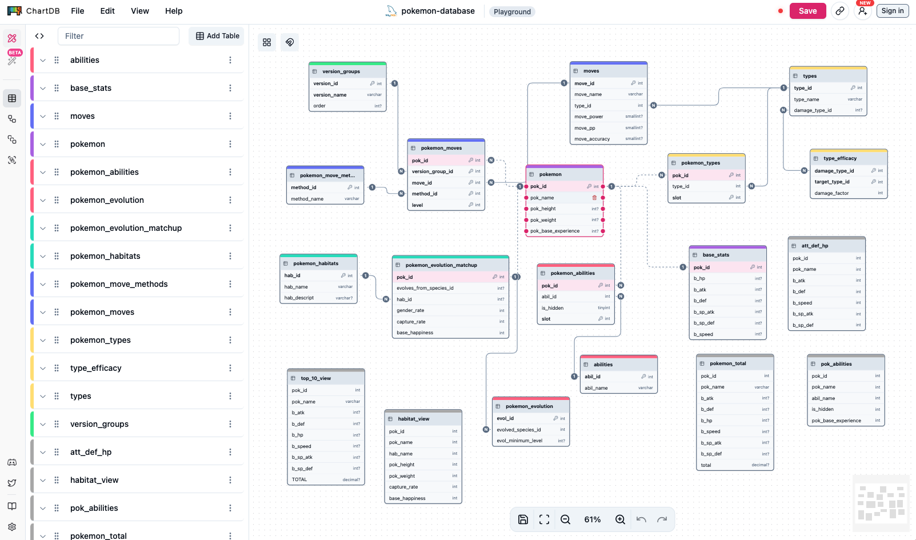Click the reorder diagram icon
The image size is (916, 540).
tap(267, 42)
